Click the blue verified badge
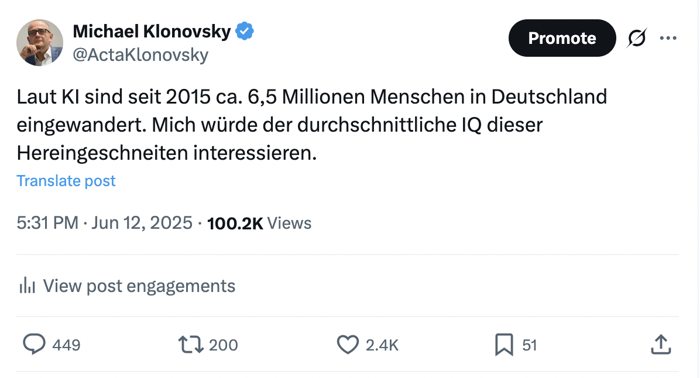This screenshot has width=700, height=378. [x=244, y=32]
